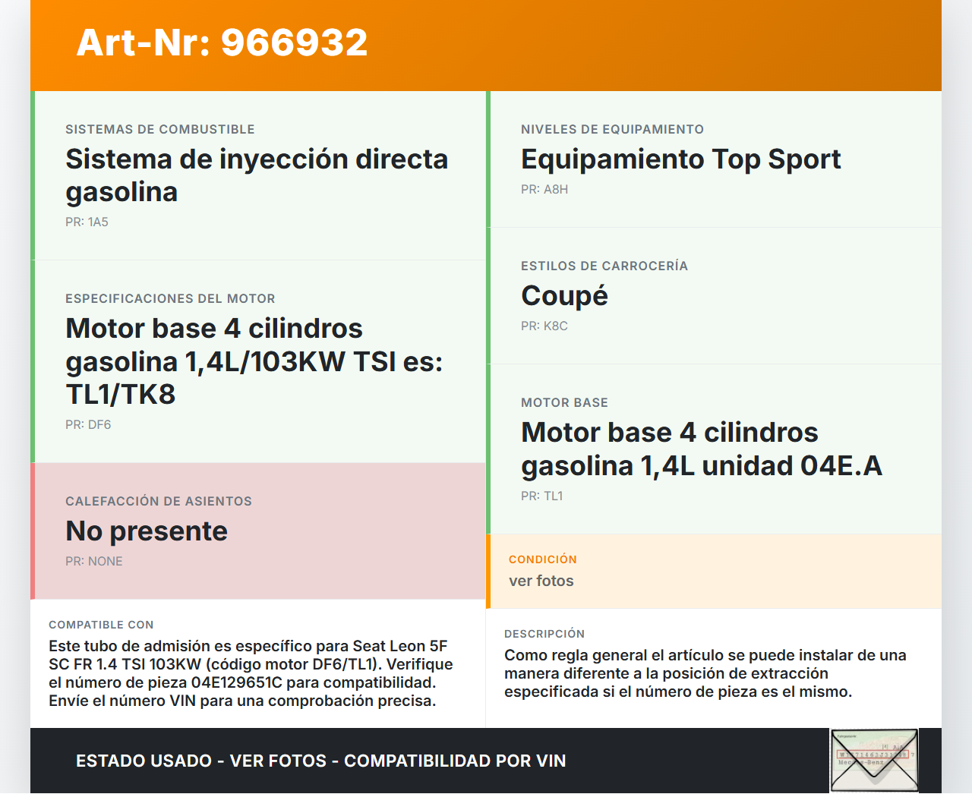Click the 'Estado usado' footer banner text
The image size is (972, 794).
coord(320,761)
